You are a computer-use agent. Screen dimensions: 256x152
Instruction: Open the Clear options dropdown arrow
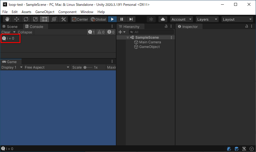pos(14,32)
